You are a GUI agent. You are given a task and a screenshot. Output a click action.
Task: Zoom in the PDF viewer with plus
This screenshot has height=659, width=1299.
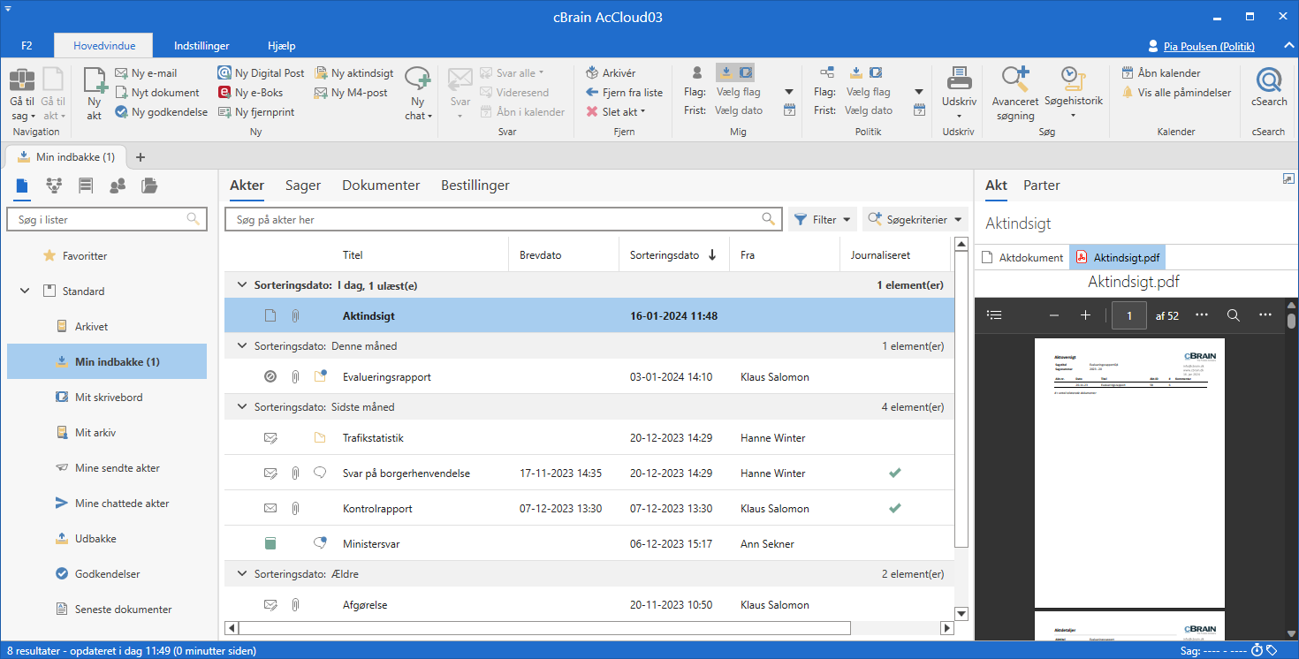(x=1085, y=315)
